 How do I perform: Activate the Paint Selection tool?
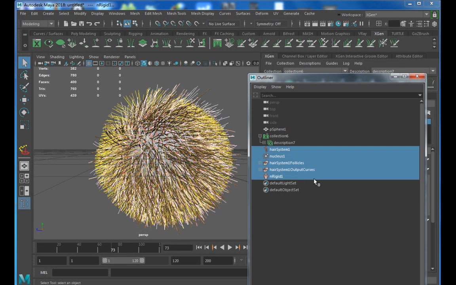24,87
